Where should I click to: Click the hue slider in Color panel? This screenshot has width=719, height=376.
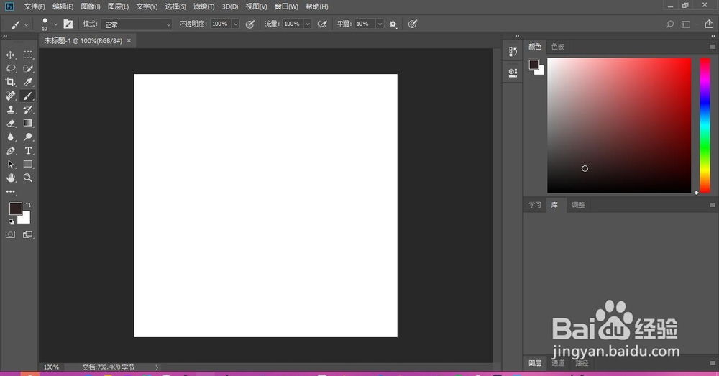[705, 125]
